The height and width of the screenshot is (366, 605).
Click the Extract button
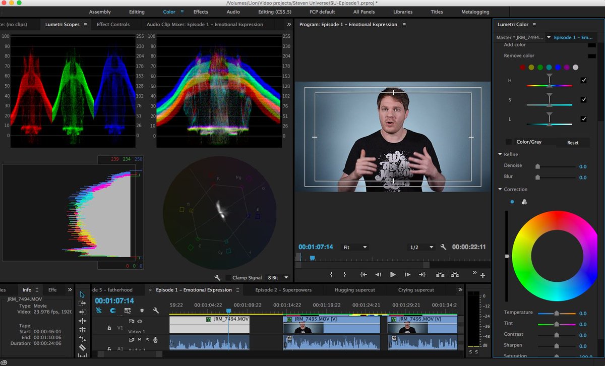[455, 275]
